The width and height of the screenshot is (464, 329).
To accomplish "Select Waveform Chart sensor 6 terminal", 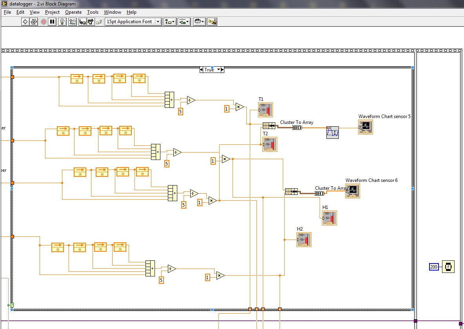I will pos(353,191).
